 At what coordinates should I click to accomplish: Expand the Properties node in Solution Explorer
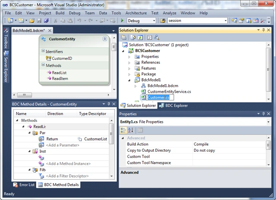129,57
